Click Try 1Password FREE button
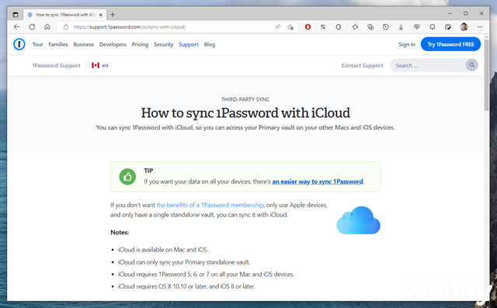The width and height of the screenshot is (497, 308). point(450,44)
